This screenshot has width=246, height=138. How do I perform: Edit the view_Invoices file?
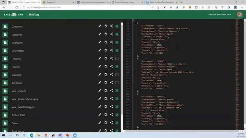tap(100, 90)
